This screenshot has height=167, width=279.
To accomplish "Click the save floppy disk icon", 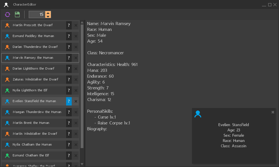I will click(17, 14).
